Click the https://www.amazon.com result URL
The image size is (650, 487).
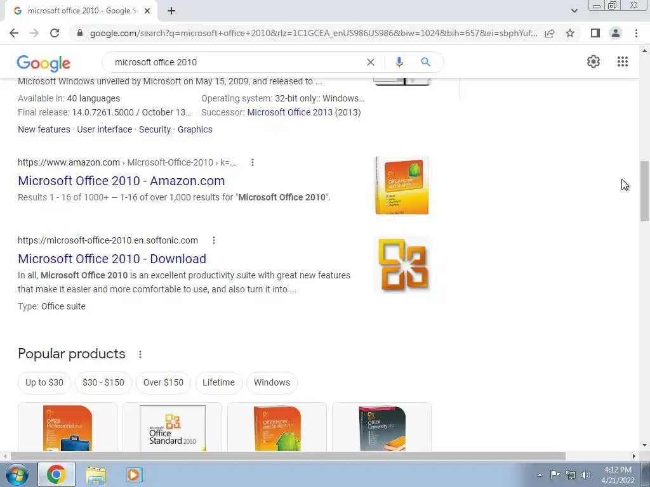(69, 162)
